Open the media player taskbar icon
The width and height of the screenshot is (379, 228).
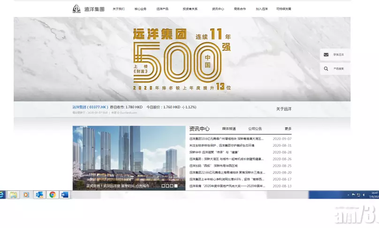[26, 195]
